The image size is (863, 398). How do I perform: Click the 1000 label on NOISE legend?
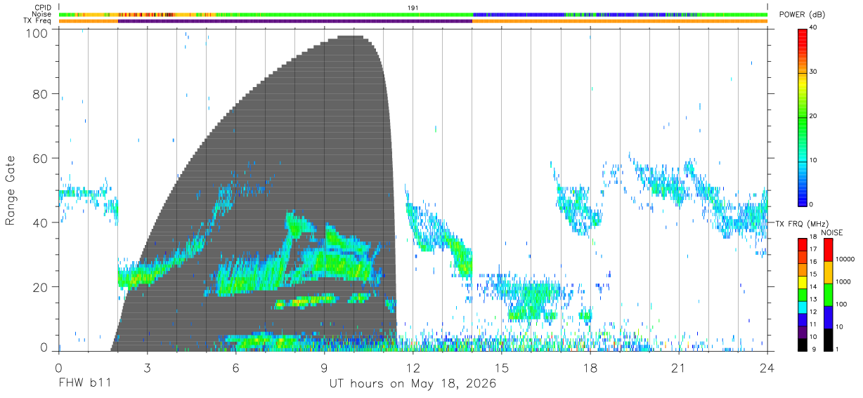(x=842, y=282)
